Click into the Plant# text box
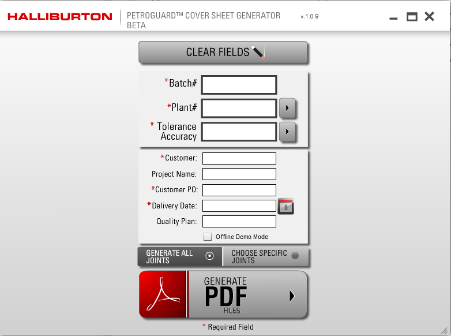 [239, 108]
